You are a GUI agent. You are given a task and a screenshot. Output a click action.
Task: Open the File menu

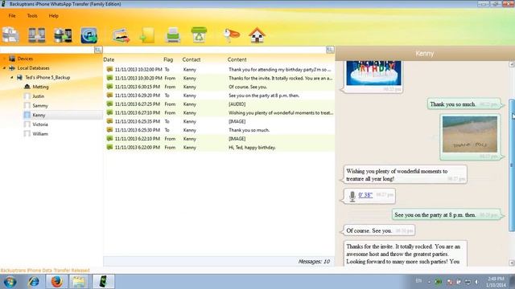[12, 16]
